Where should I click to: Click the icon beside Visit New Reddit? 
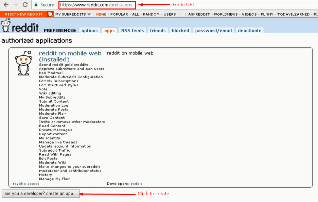pyautogui.click(x=50, y=14)
